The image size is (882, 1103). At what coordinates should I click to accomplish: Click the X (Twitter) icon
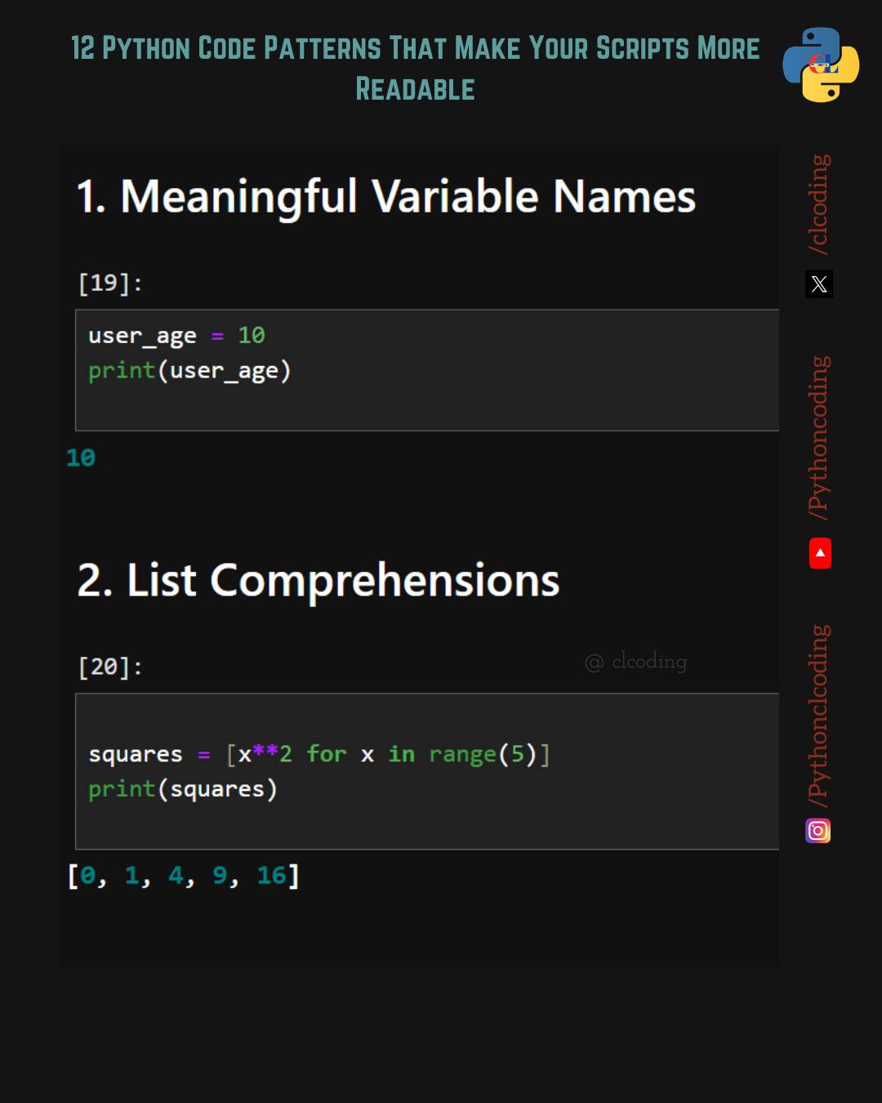click(819, 284)
